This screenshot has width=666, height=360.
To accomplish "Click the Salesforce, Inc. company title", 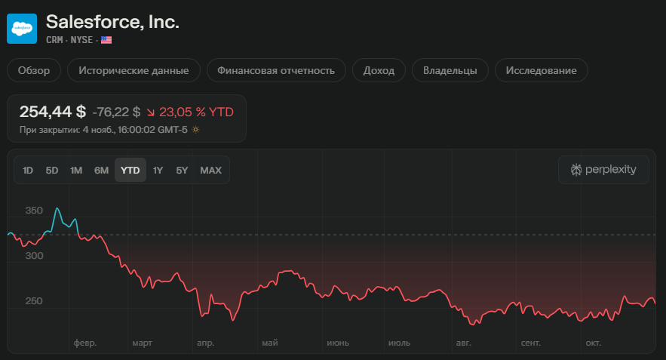I will tap(113, 21).
